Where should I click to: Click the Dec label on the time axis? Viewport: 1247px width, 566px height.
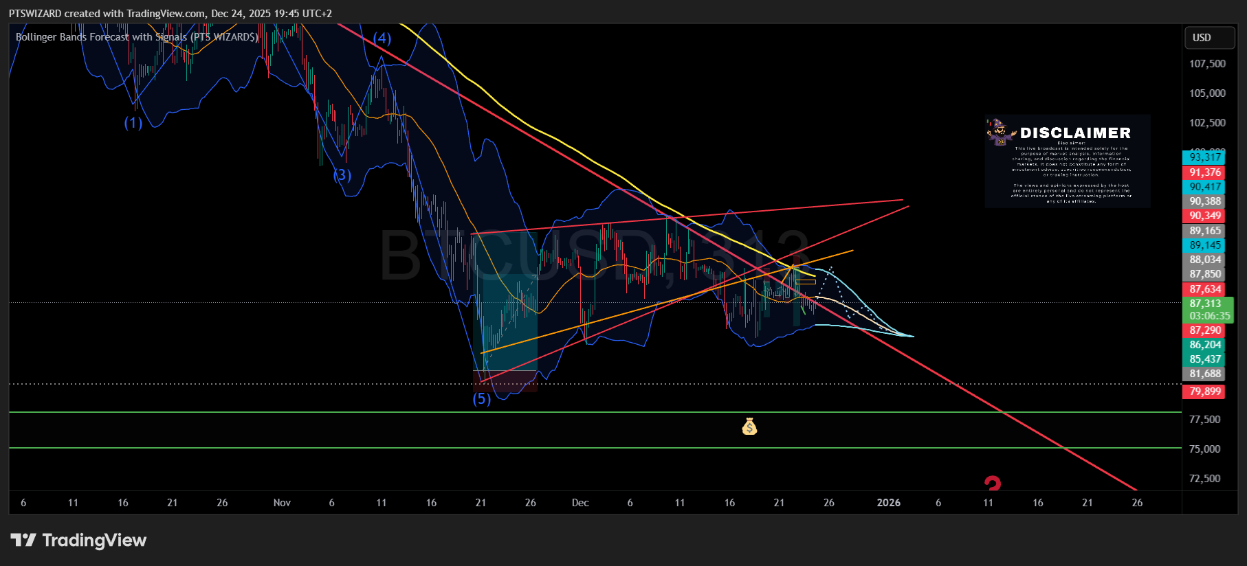[x=580, y=503]
